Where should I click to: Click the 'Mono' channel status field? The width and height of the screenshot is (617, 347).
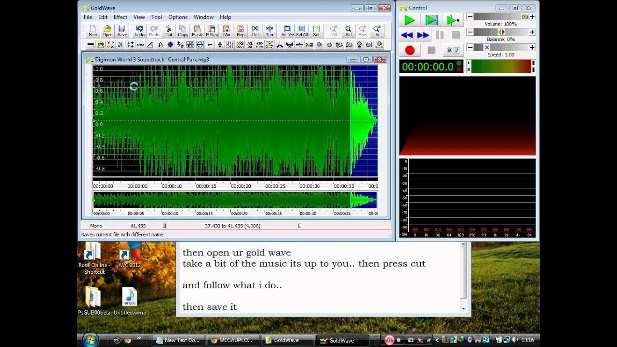coord(96,226)
